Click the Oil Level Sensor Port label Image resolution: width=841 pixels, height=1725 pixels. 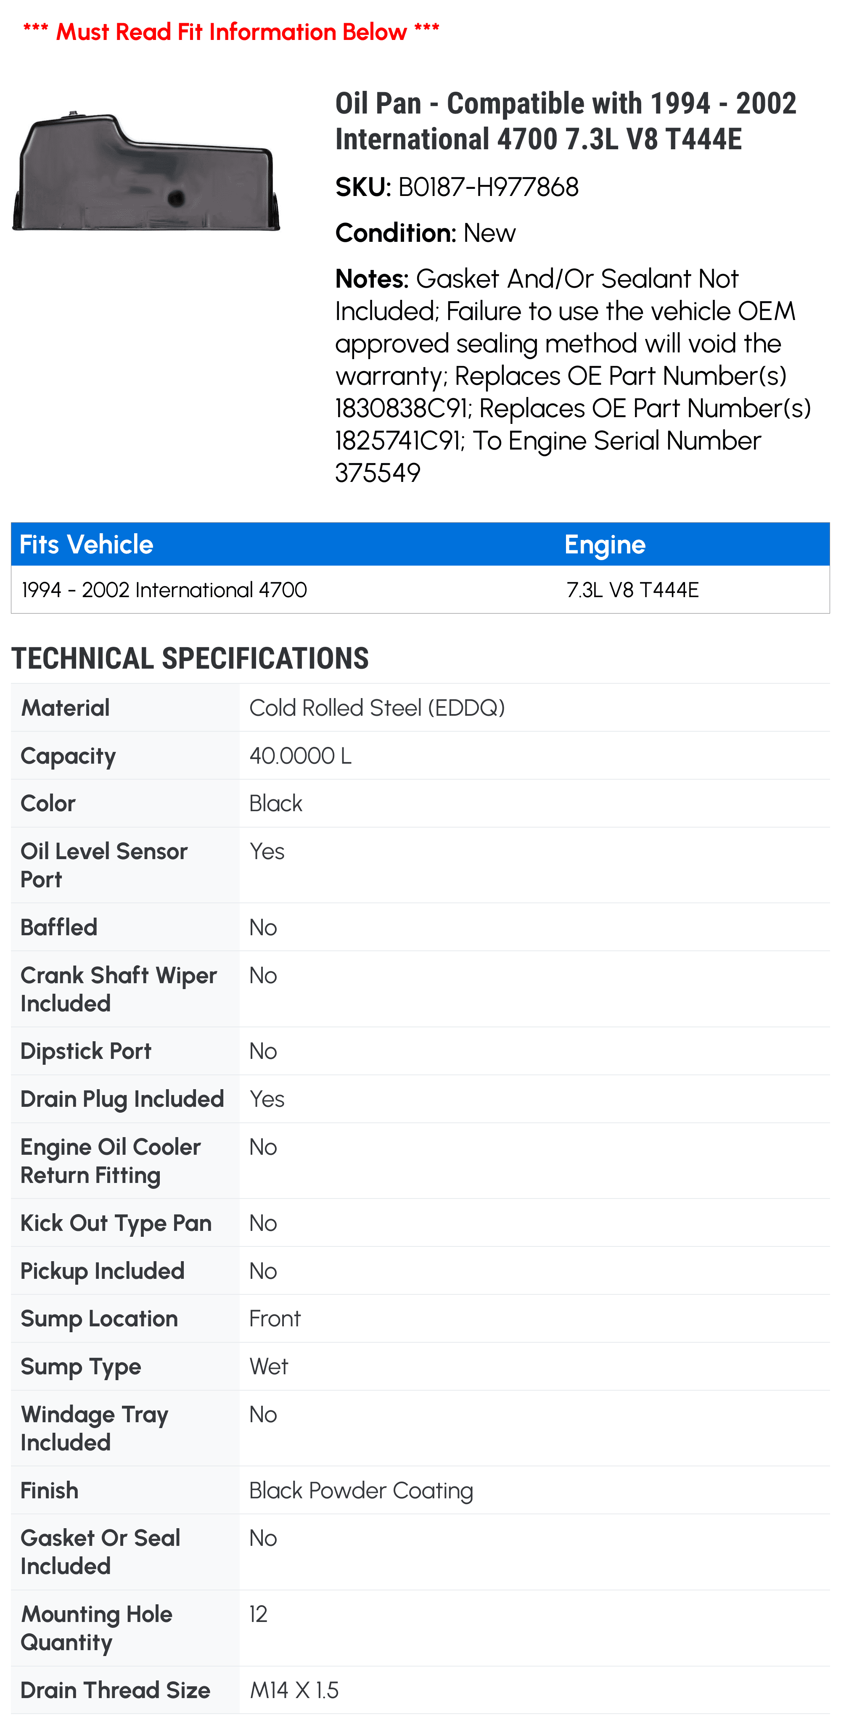[x=104, y=865]
